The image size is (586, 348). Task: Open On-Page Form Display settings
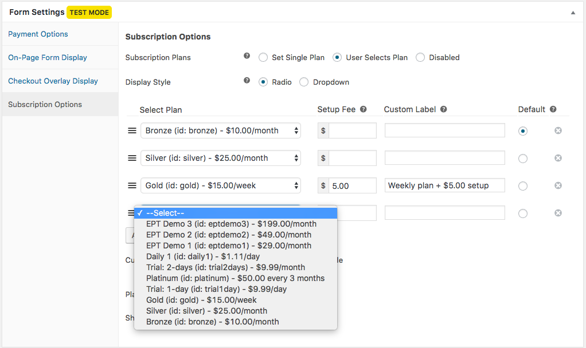pyautogui.click(x=48, y=57)
